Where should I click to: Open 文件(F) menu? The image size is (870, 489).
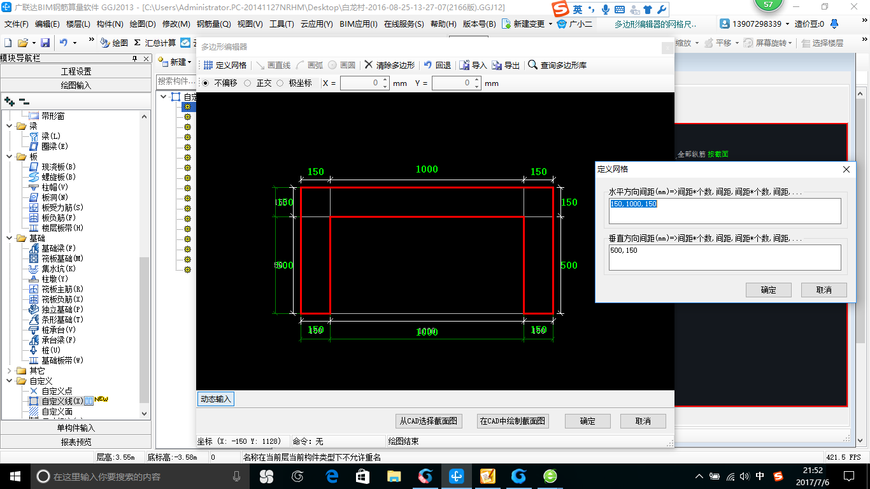click(17, 24)
